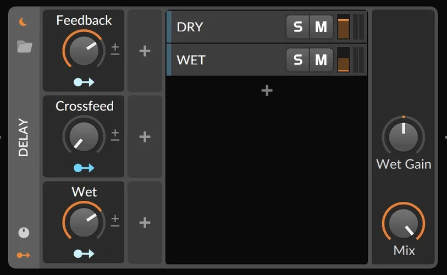This screenshot has width=447, height=275.
Task: Click the modulation arrow under Crossfeed knob
Action: click(x=84, y=168)
